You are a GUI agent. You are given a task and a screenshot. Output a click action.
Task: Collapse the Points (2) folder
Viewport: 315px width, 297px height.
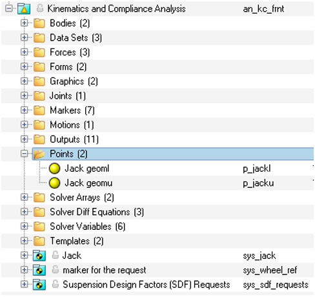pos(24,154)
